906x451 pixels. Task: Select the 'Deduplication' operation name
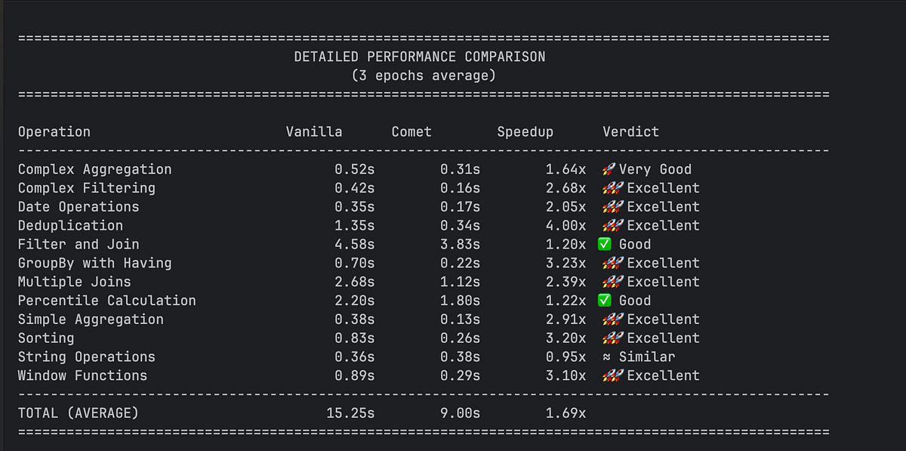(70, 226)
